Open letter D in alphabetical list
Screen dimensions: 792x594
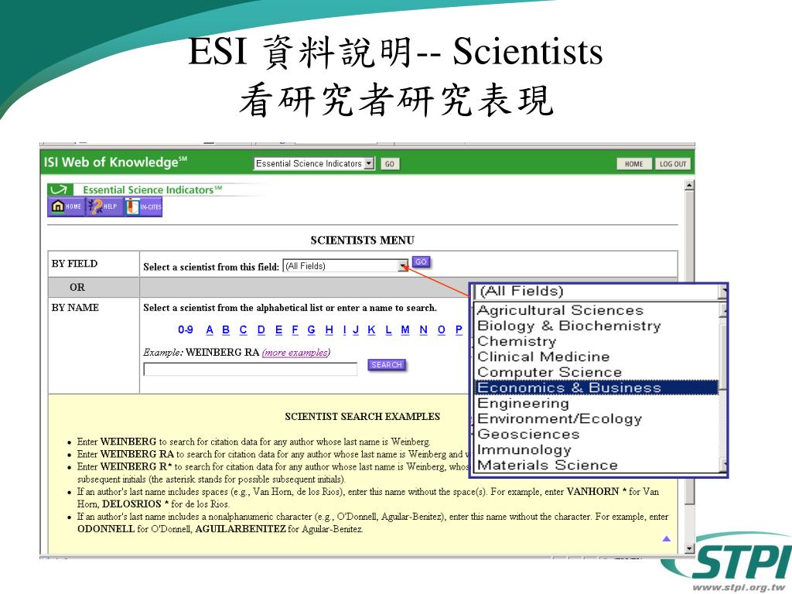261,329
